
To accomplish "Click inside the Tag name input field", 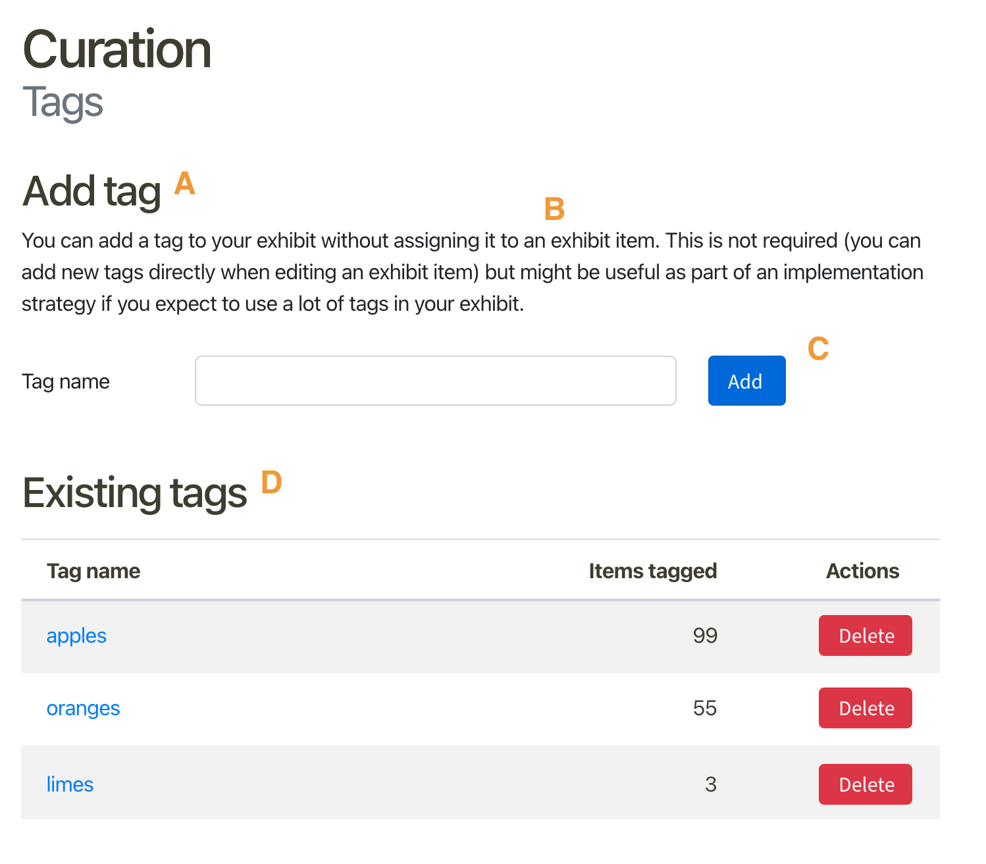I will [x=435, y=380].
